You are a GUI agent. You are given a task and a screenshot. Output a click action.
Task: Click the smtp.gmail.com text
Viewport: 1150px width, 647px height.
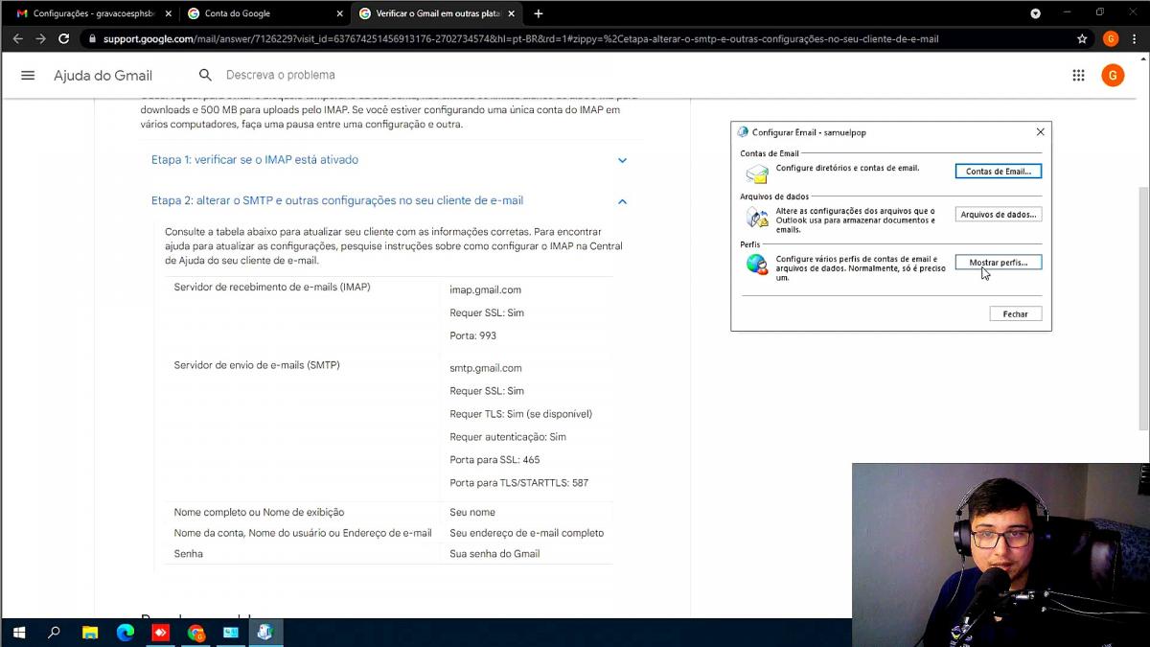(x=486, y=368)
